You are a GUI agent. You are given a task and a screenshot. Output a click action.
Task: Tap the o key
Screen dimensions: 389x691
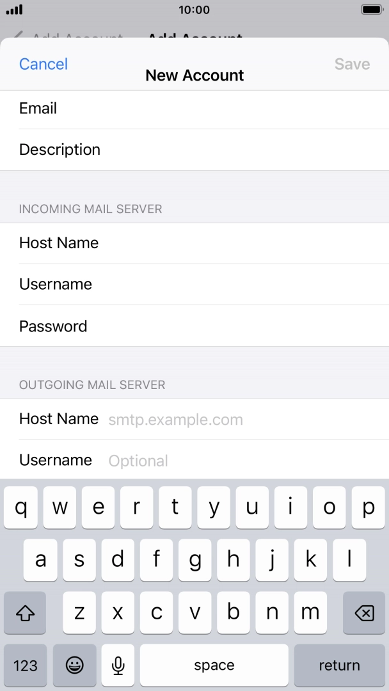click(329, 507)
